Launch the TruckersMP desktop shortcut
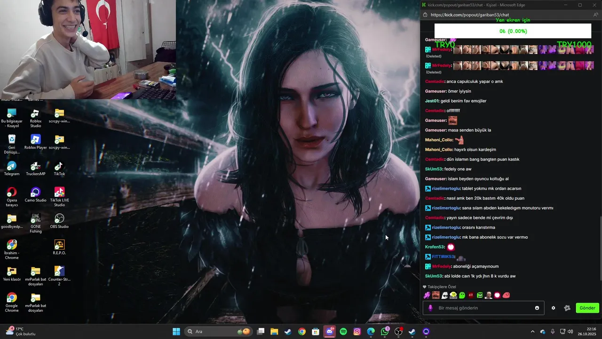Viewport: 602px width, 339px height. coord(35,169)
